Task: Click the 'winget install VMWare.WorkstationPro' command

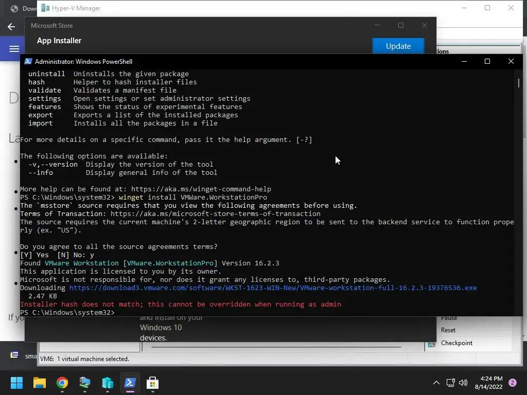Action: 193,197
